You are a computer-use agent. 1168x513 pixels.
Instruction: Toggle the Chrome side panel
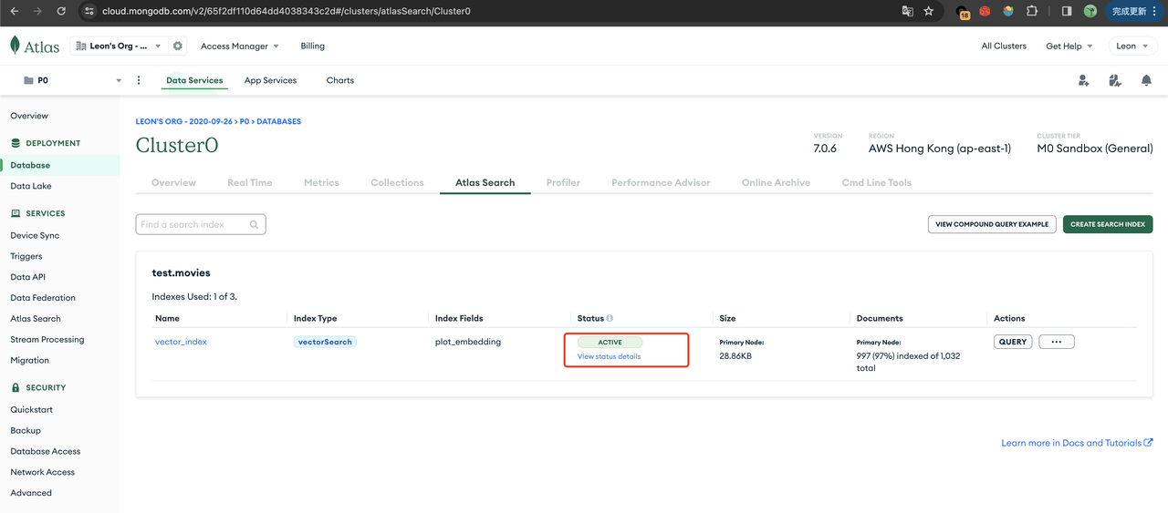pyautogui.click(x=1066, y=11)
